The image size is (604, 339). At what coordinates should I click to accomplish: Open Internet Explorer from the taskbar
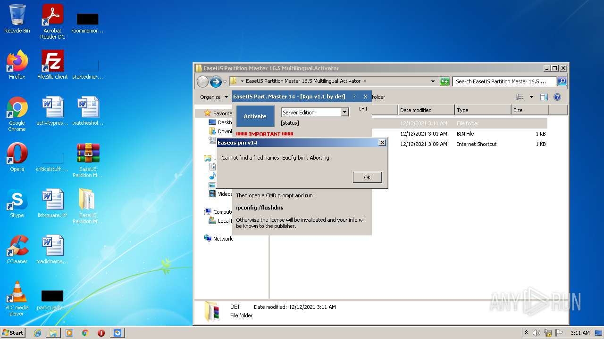37,332
